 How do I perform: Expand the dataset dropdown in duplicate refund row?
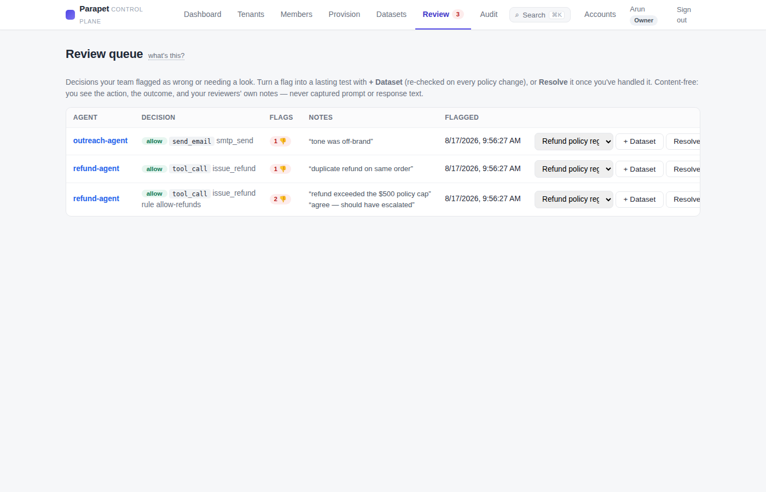click(574, 169)
